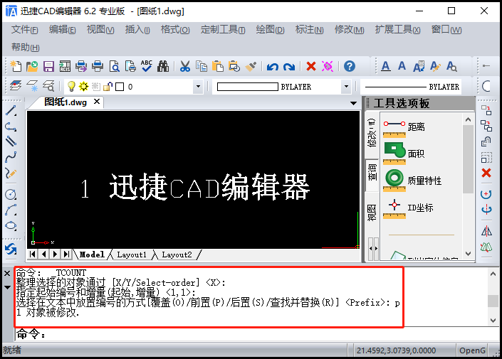The height and width of the screenshot is (359, 502).
Task: Open a drawing with the Open icon
Action: click(x=32, y=66)
